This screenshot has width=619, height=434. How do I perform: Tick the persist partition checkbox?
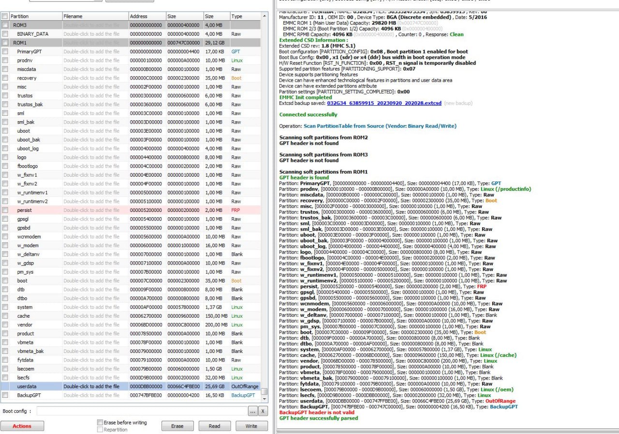(5, 210)
